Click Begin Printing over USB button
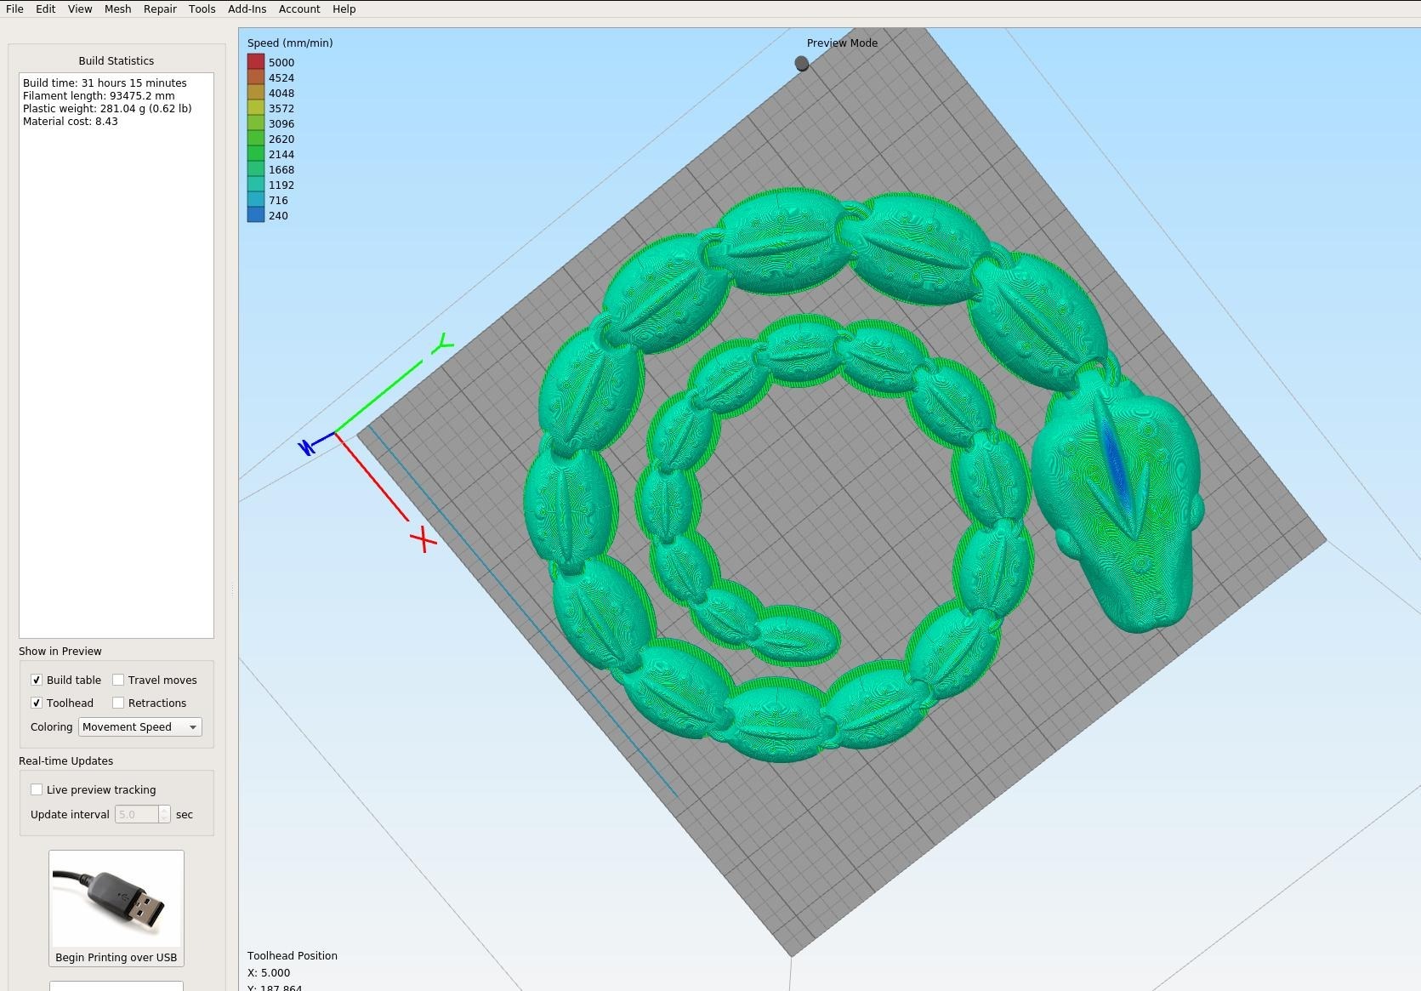Viewport: 1421px width, 991px height. pos(117,908)
